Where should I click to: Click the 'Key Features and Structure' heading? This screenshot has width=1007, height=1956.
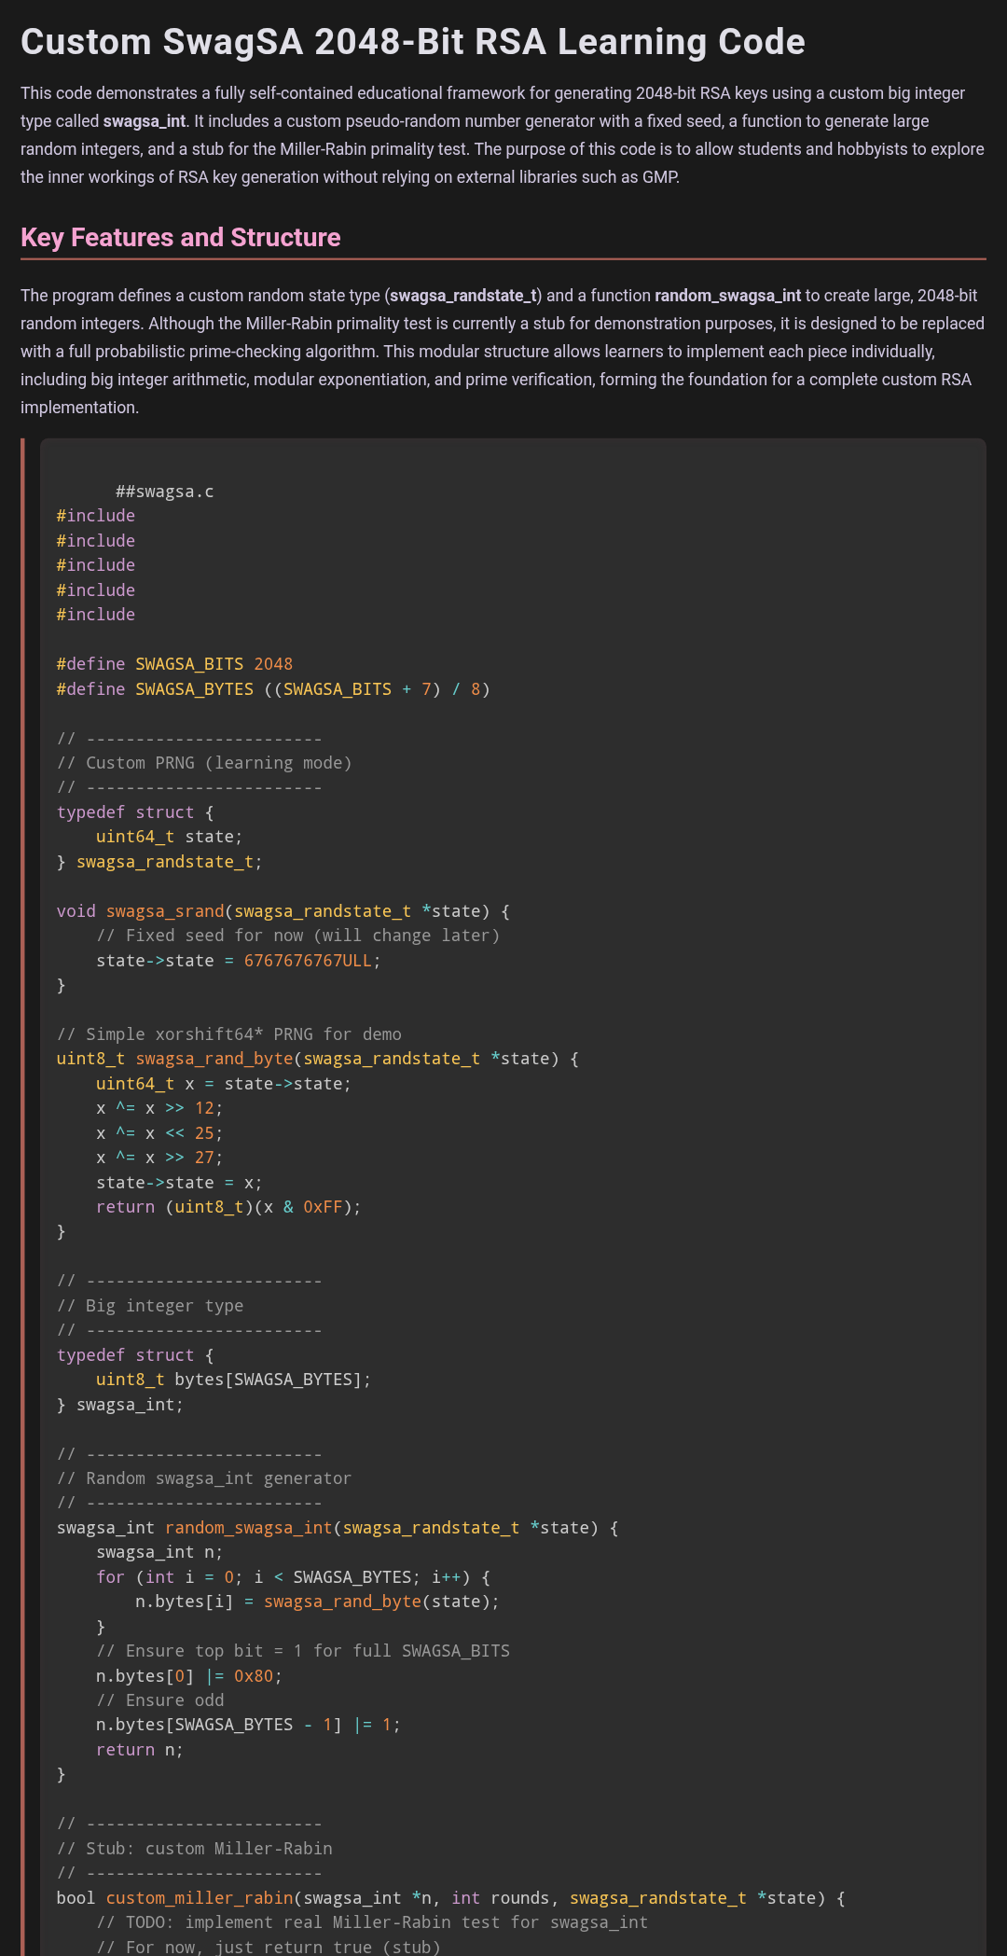tap(181, 237)
